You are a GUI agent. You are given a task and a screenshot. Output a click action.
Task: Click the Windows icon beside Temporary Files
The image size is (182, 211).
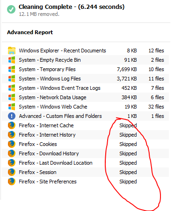[12, 69]
